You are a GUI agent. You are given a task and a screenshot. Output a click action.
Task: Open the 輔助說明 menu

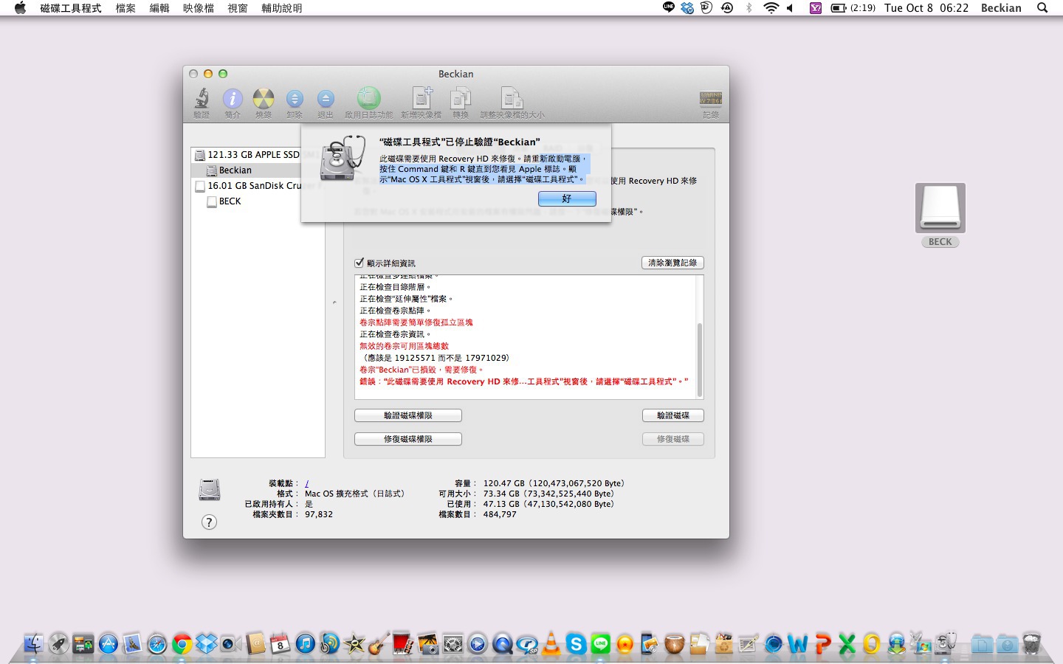pos(282,8)
